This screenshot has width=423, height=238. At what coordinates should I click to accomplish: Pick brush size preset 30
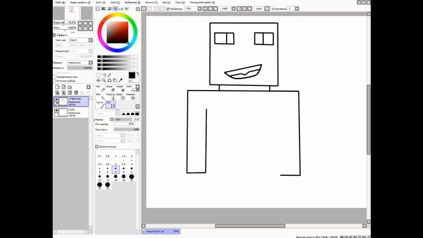(108, 186)
